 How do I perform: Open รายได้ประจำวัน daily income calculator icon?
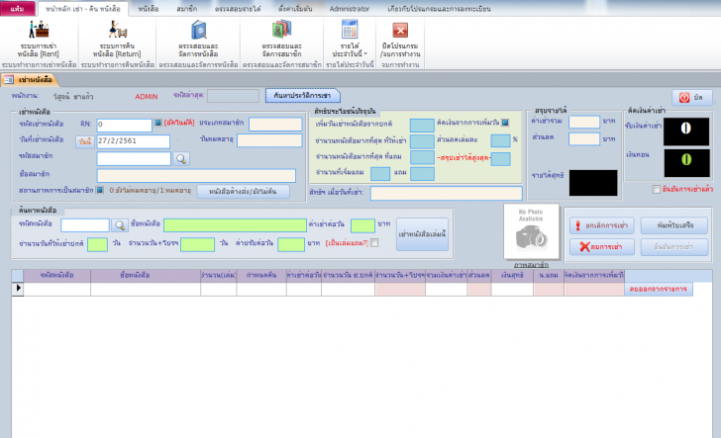350,30
